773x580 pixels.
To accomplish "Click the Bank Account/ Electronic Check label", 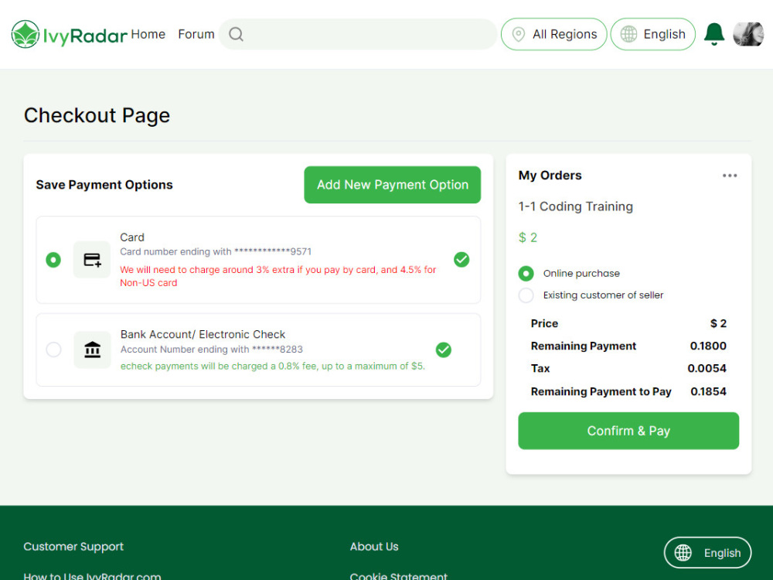I will point(203,334).
